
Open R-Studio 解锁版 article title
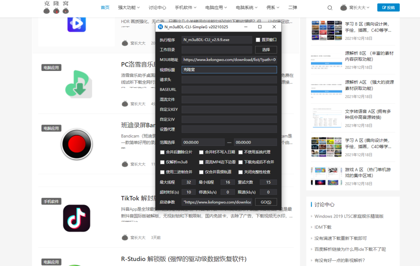point(183,259)
